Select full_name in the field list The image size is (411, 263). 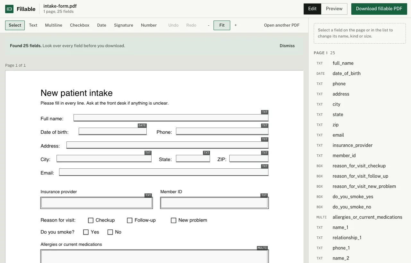360,63
